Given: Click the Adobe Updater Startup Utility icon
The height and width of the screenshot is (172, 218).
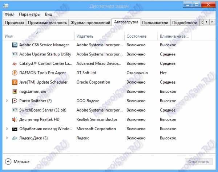Looking at the screenshot, I should [15, 54].
